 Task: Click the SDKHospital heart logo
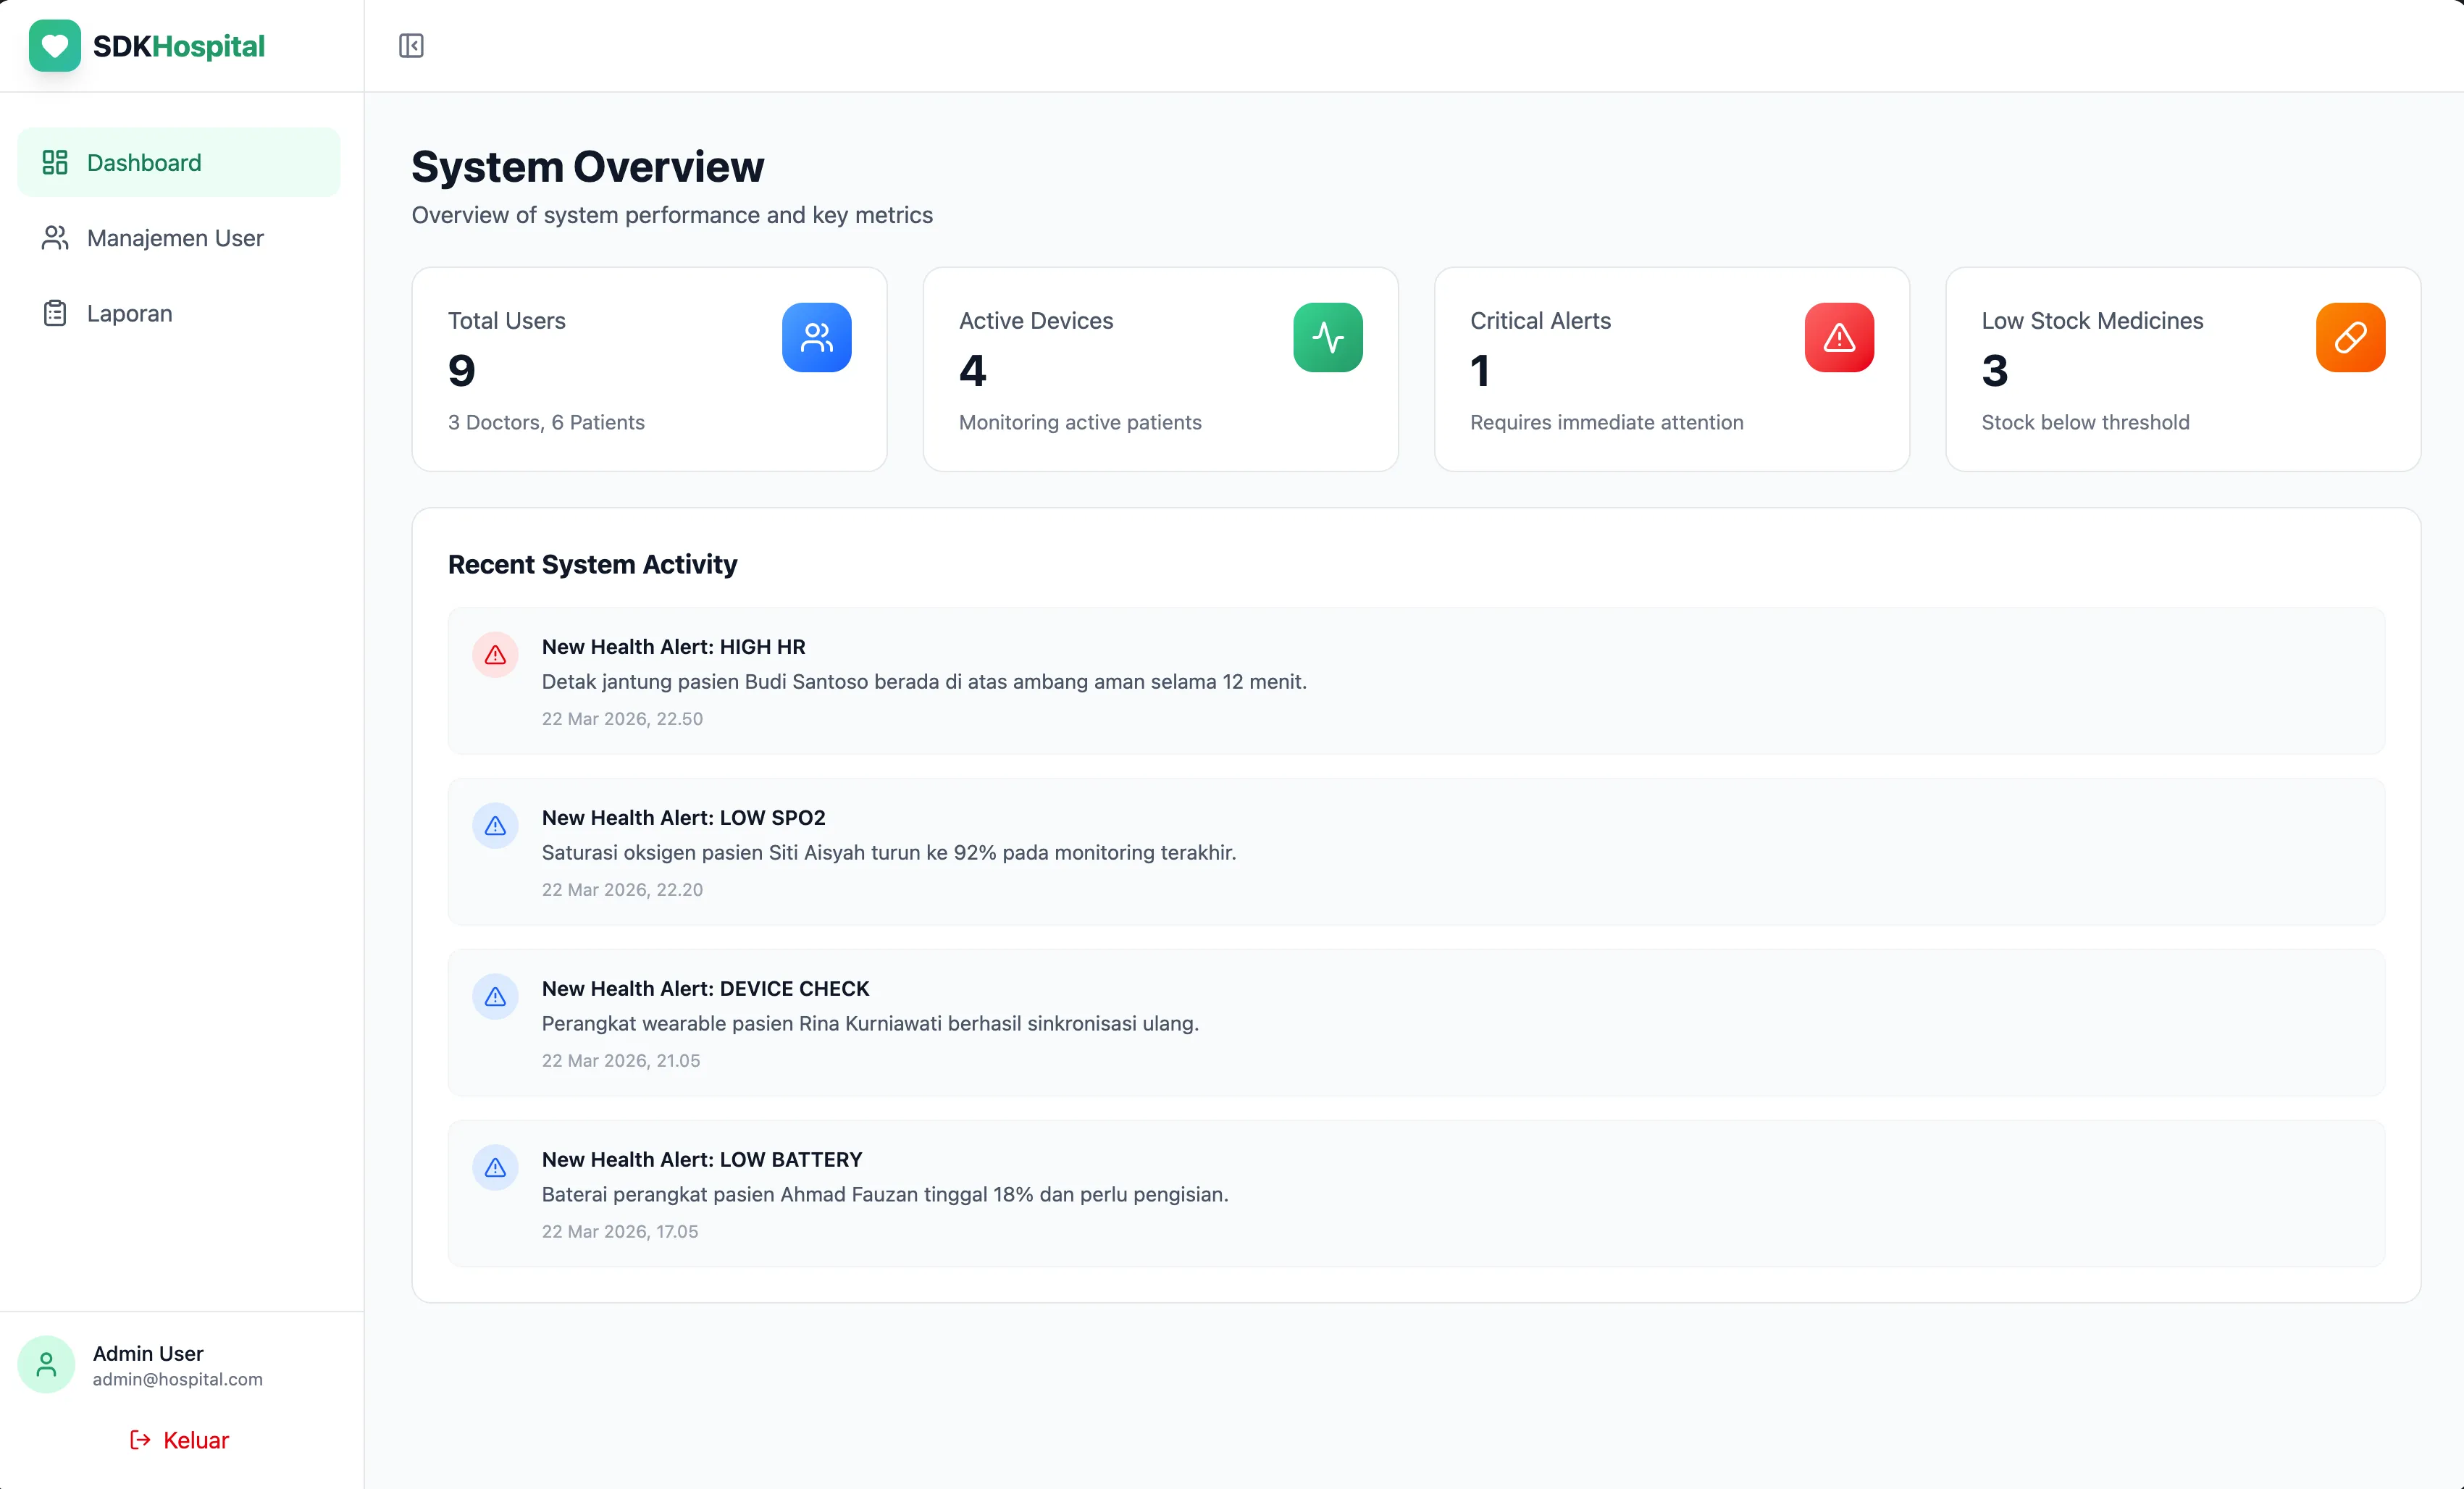(55, 45)
